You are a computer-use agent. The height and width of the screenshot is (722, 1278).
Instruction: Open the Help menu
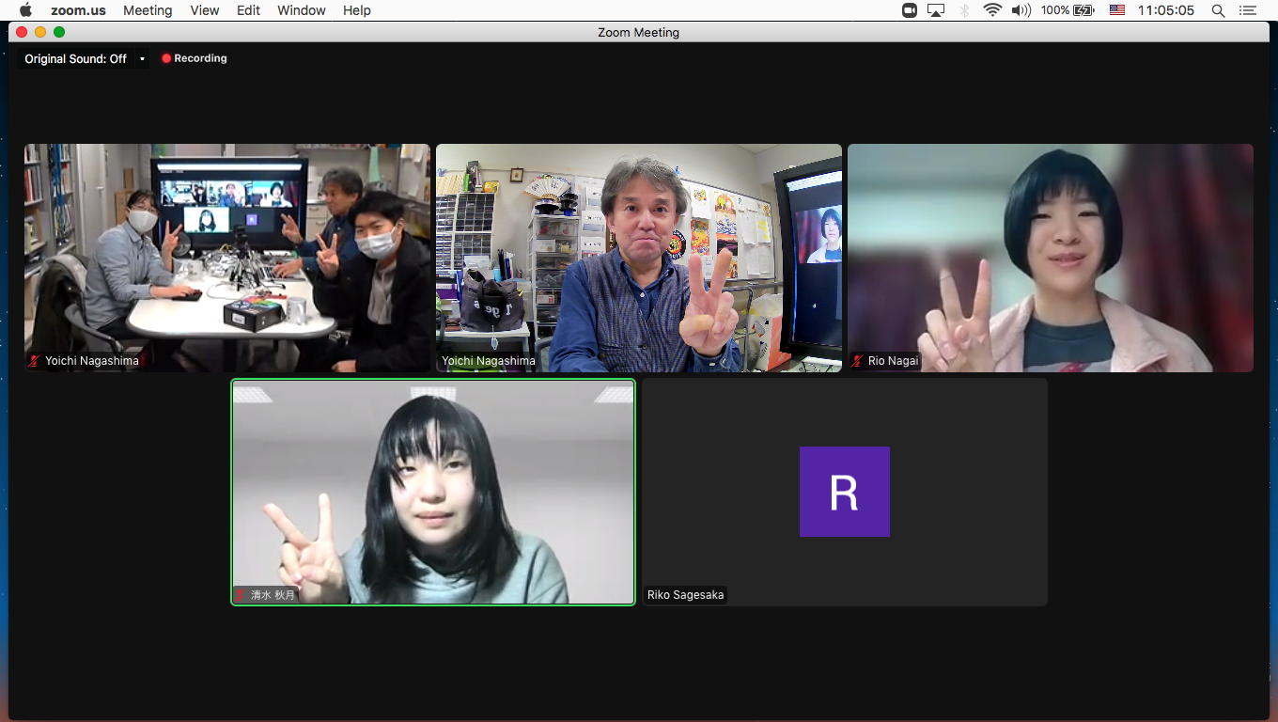(x=357, y=10)
